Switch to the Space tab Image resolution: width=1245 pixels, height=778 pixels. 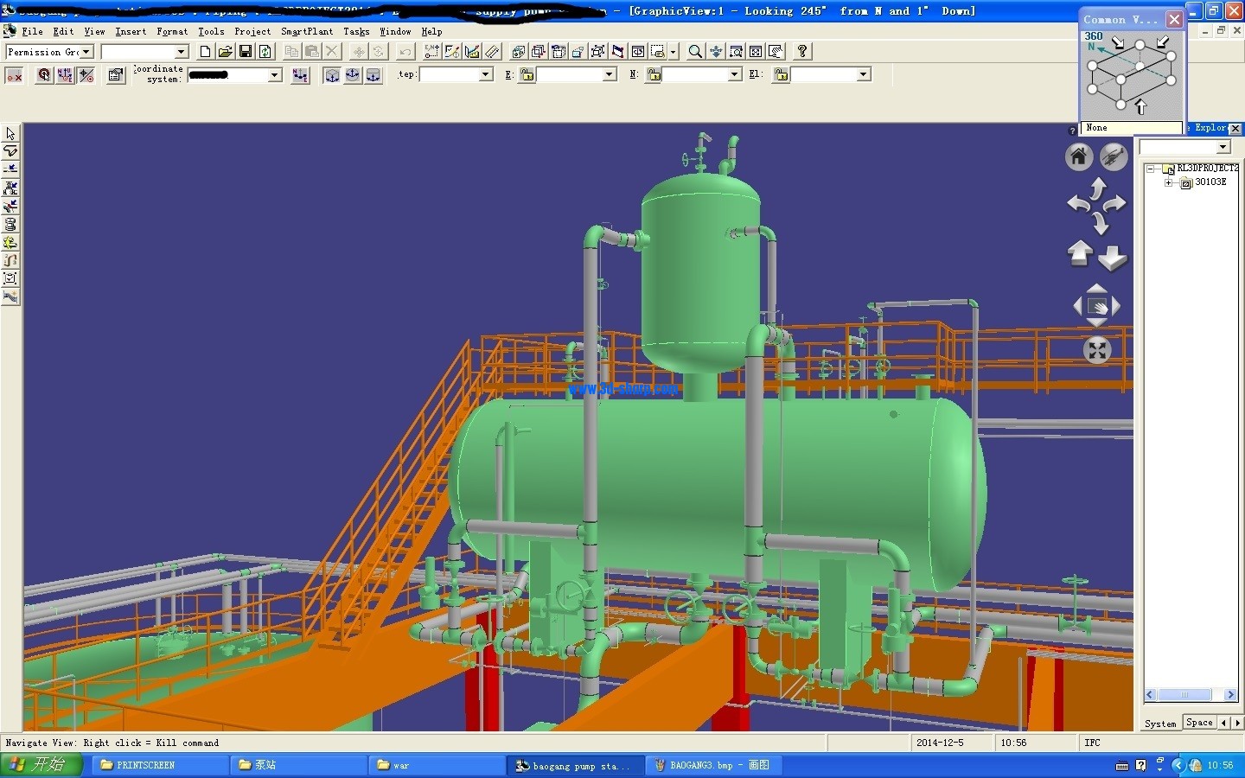(1199, 722)
